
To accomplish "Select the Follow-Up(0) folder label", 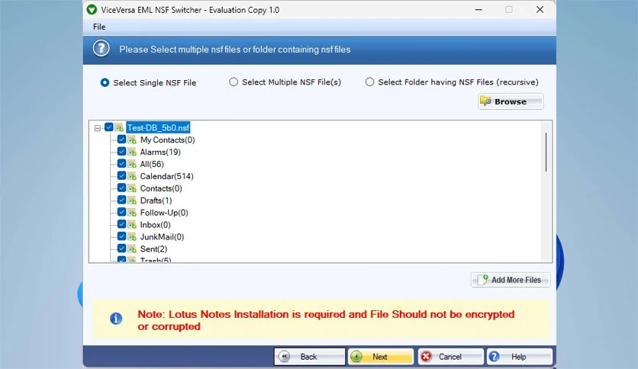I will pos(164,213).
